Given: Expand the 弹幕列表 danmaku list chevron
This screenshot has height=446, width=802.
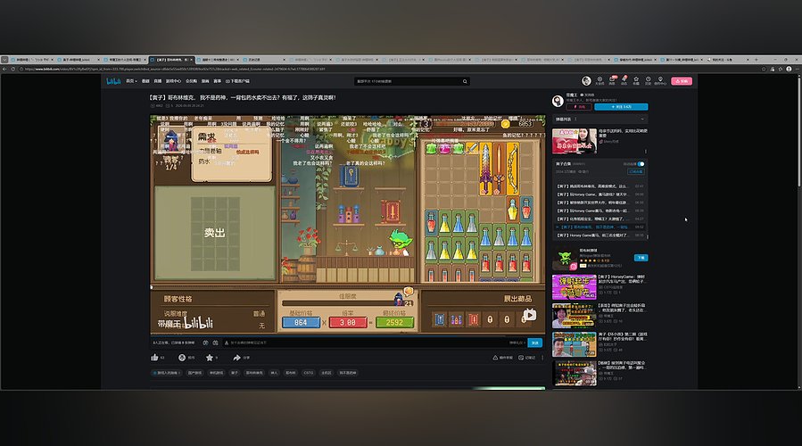Looking at the screenshot, I should point(642,120).
